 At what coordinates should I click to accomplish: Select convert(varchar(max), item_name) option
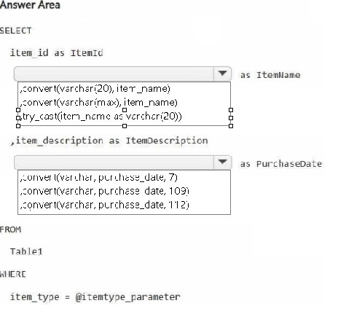click(99, 103)
